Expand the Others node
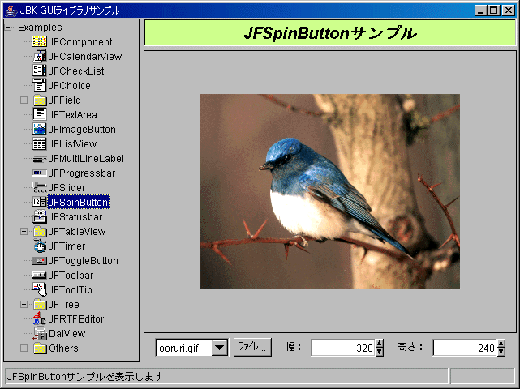The height and width of the screenshot is (389, 520). [24, 348]
